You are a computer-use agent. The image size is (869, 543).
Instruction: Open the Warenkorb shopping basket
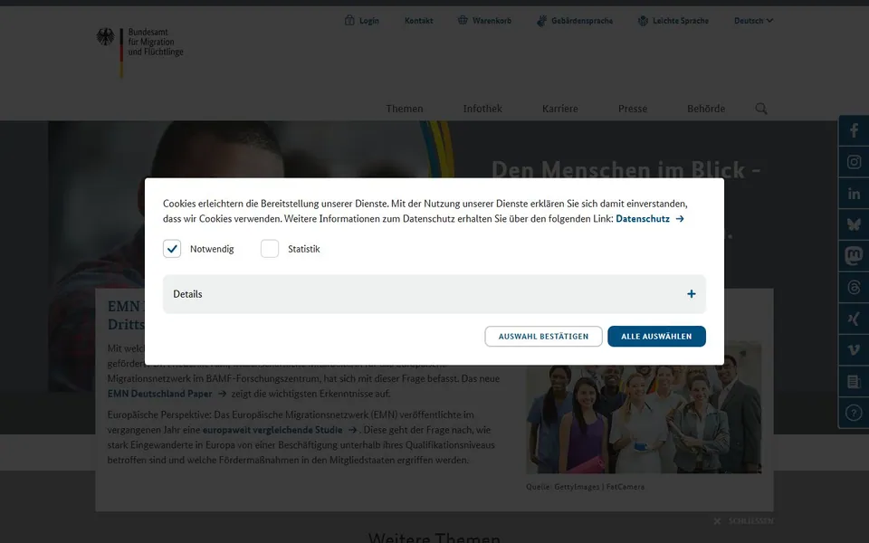484,21
